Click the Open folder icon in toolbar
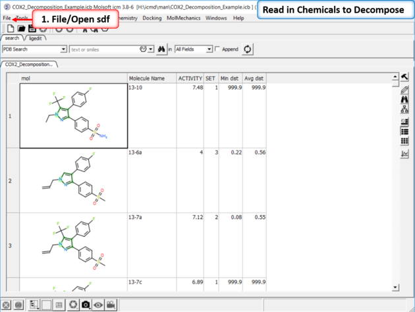 pyautogui.click(x=21, y=29)
